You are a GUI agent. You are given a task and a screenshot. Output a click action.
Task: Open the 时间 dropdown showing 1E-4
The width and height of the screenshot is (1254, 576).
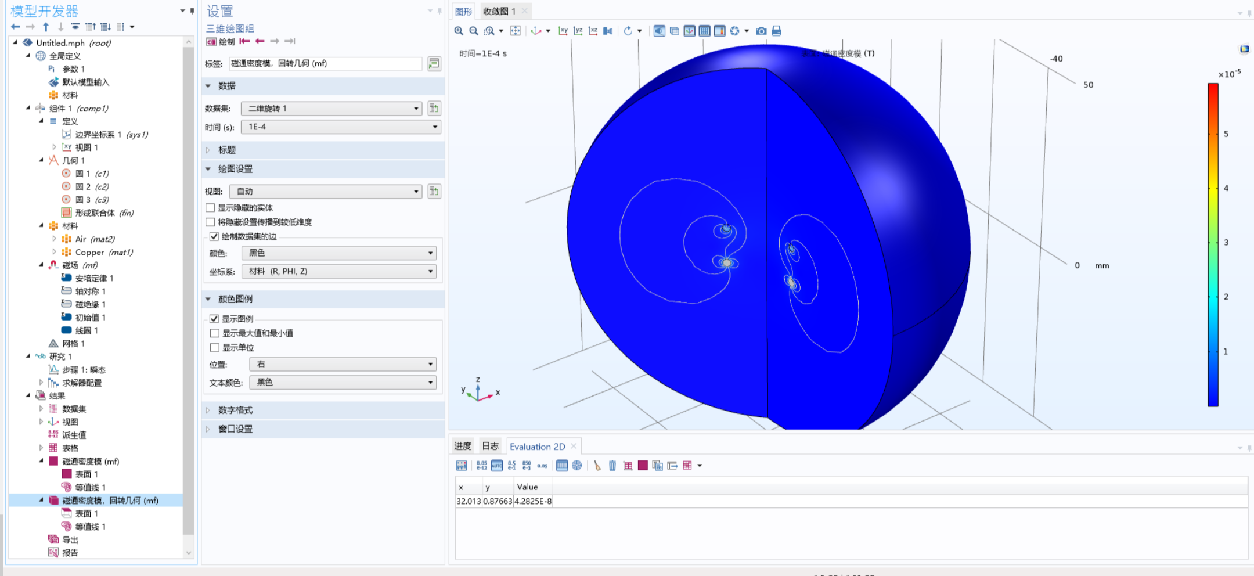[x=341, y=127]
